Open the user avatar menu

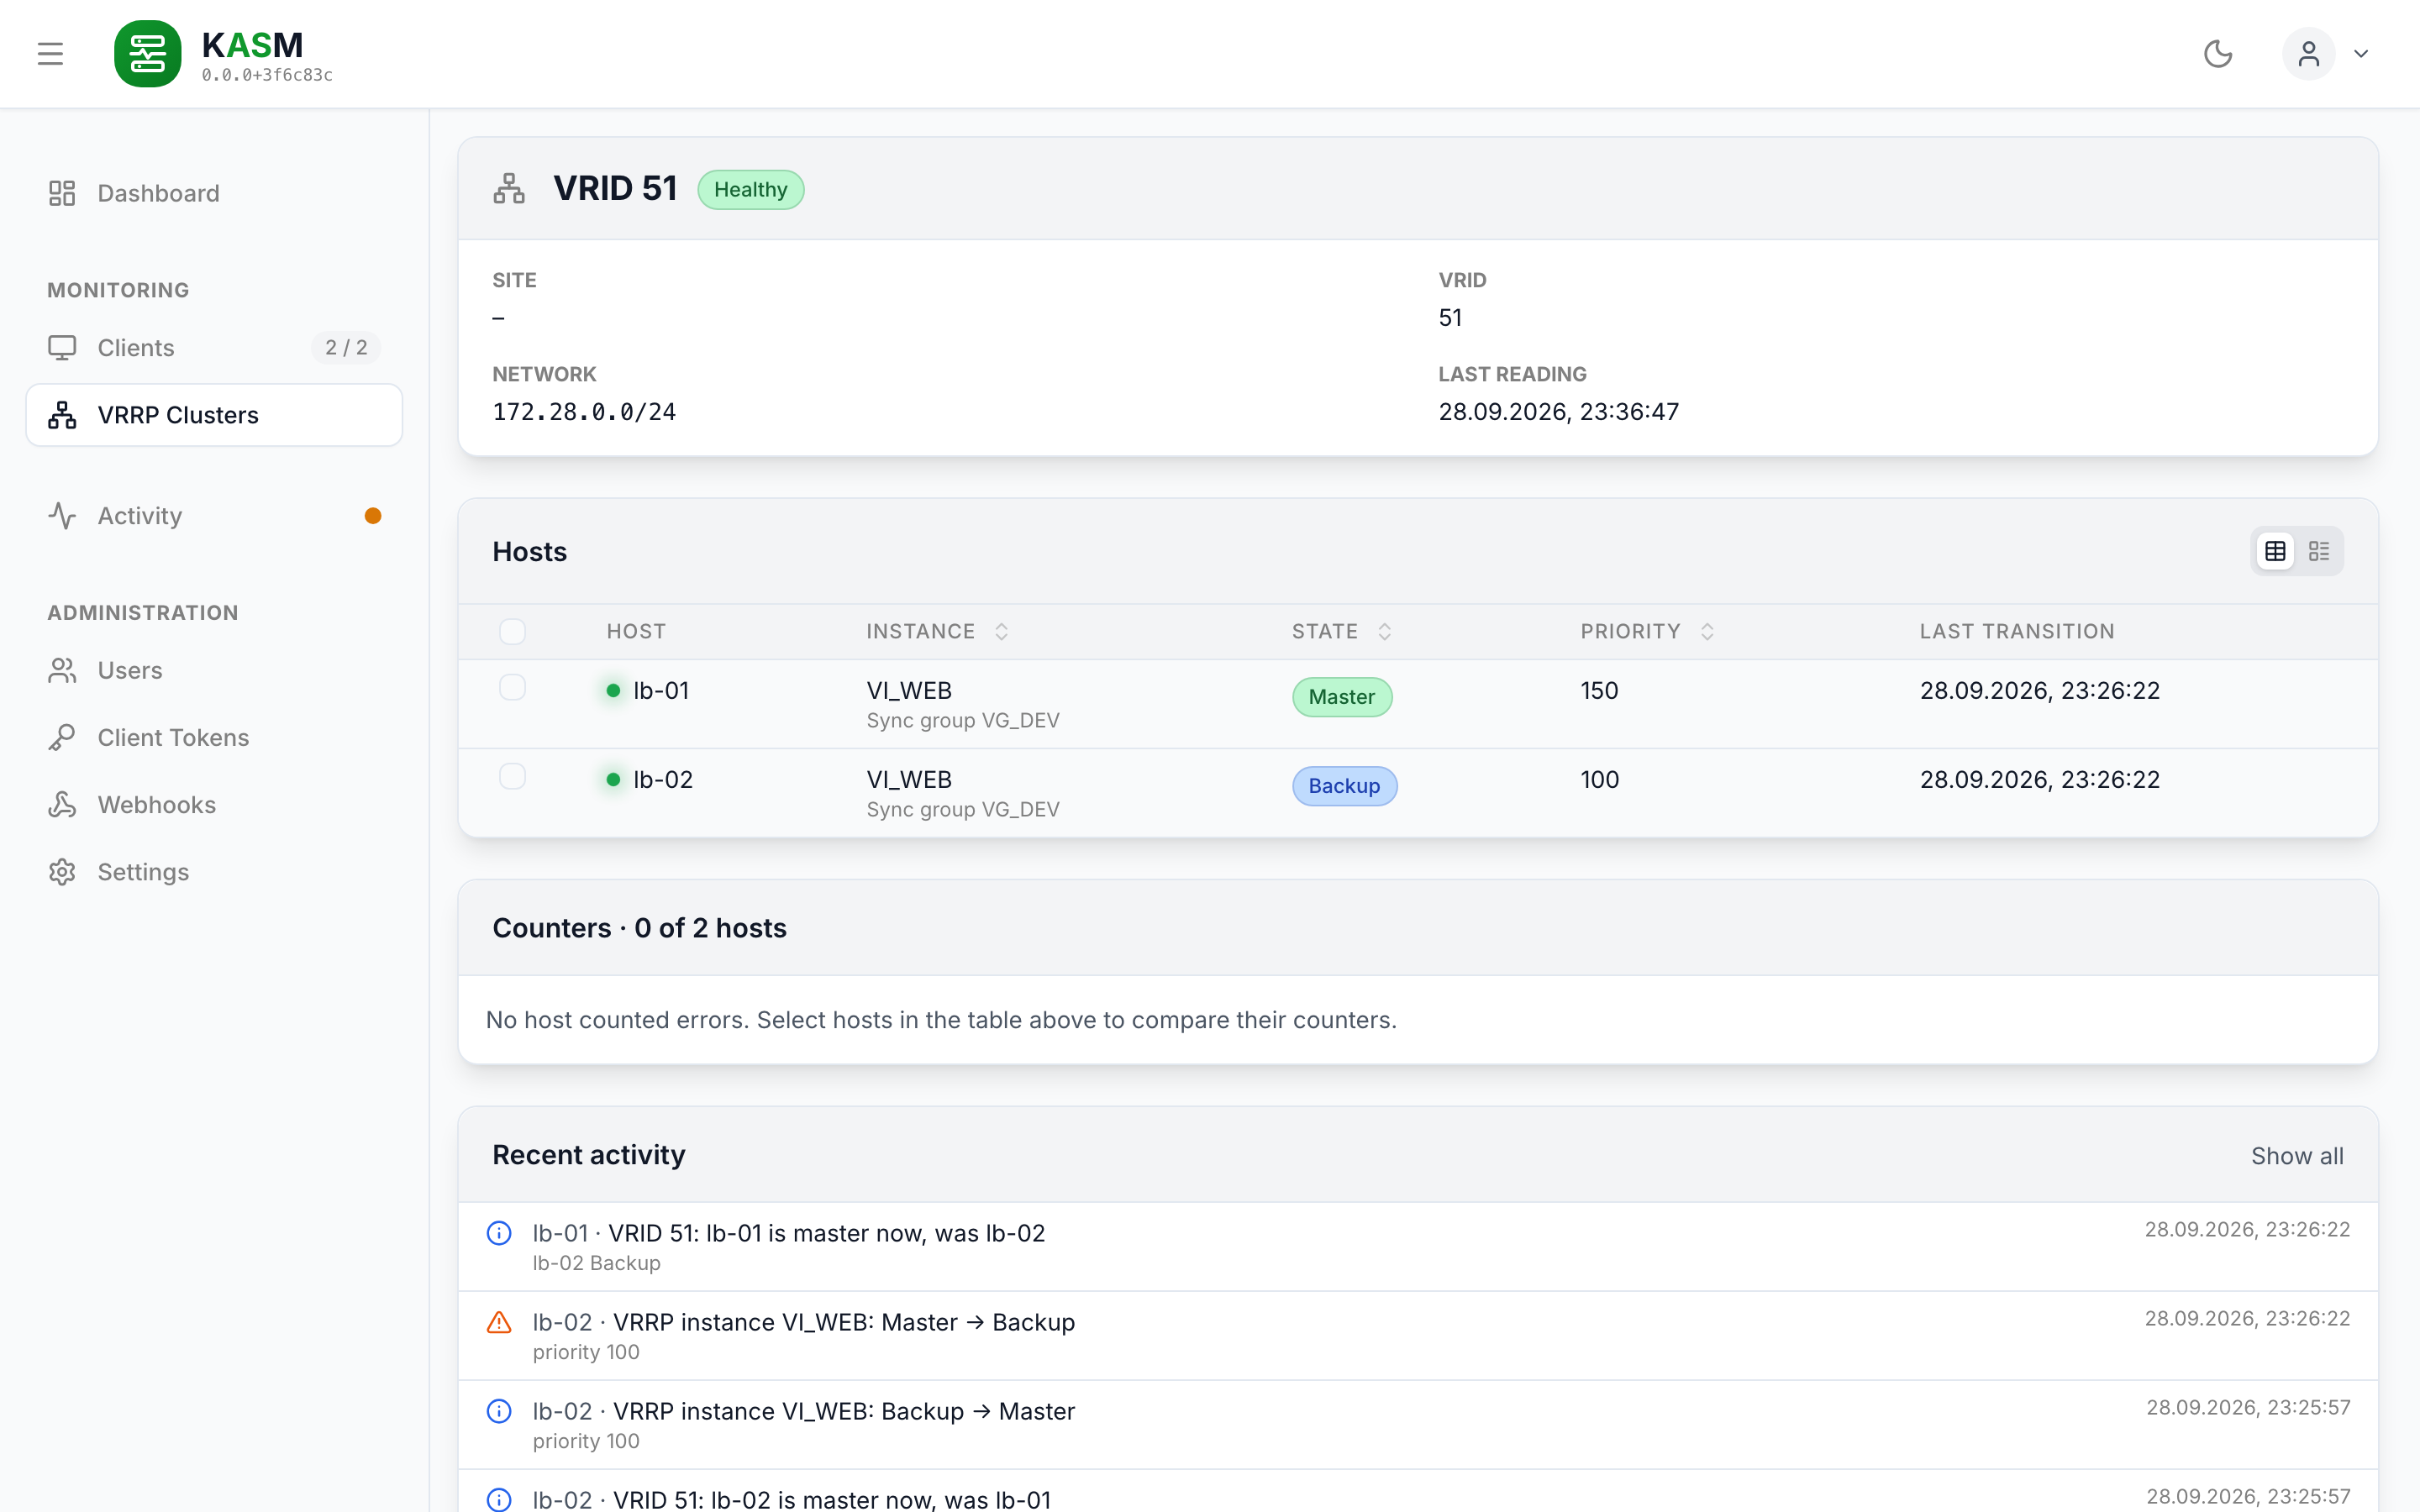click(2308, 54)
